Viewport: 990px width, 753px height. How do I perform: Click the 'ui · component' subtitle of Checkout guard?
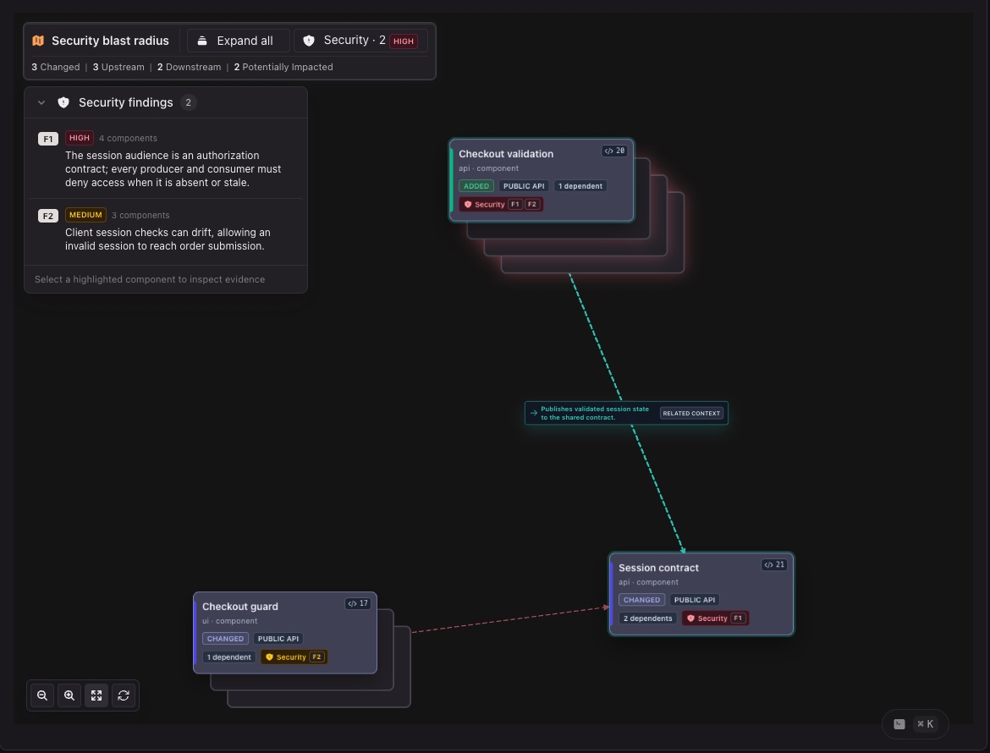coord(230,621)
